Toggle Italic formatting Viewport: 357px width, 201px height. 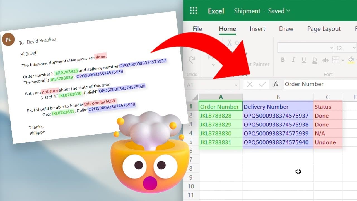(x=293, y=60)
